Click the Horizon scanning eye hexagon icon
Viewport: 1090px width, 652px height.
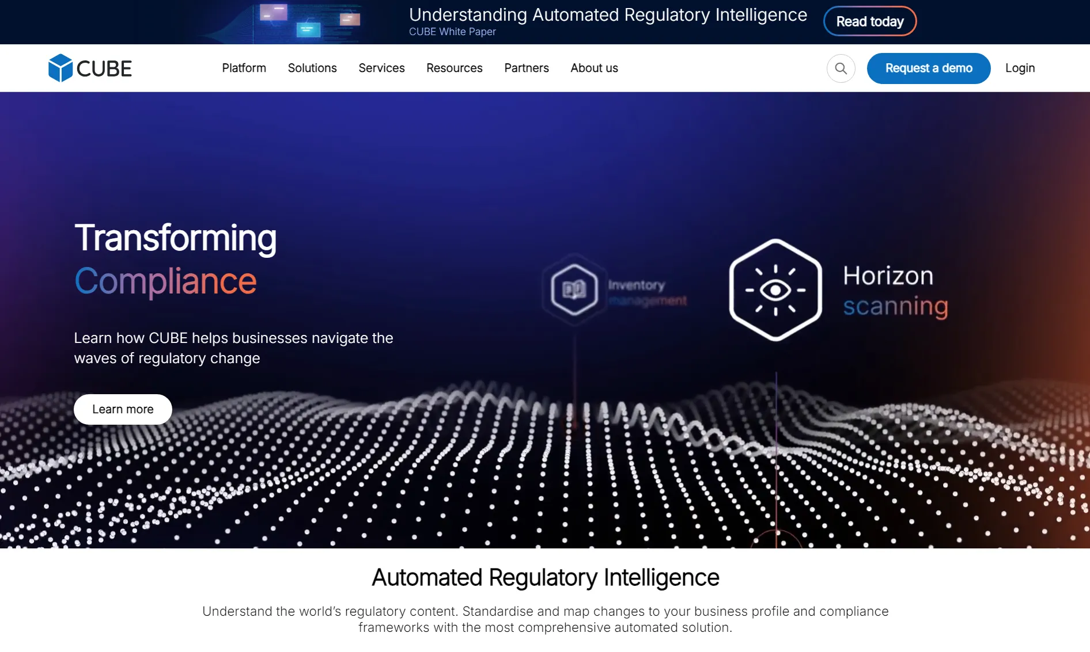[x=775, y=290]
